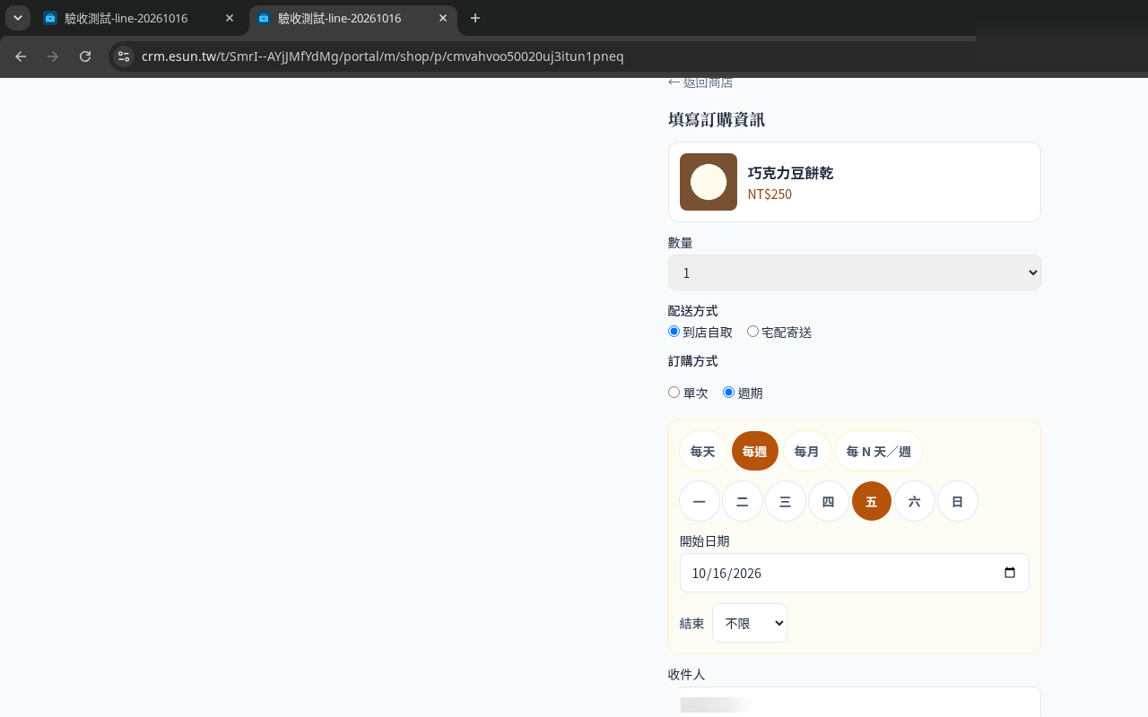
Task: Select the 每週 frequency option
Action: pyautogui.click(x=755, y=451)
